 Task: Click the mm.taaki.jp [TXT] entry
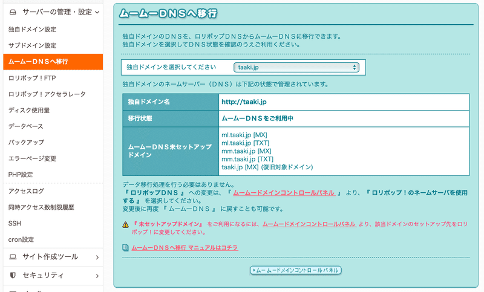[247, 159]
